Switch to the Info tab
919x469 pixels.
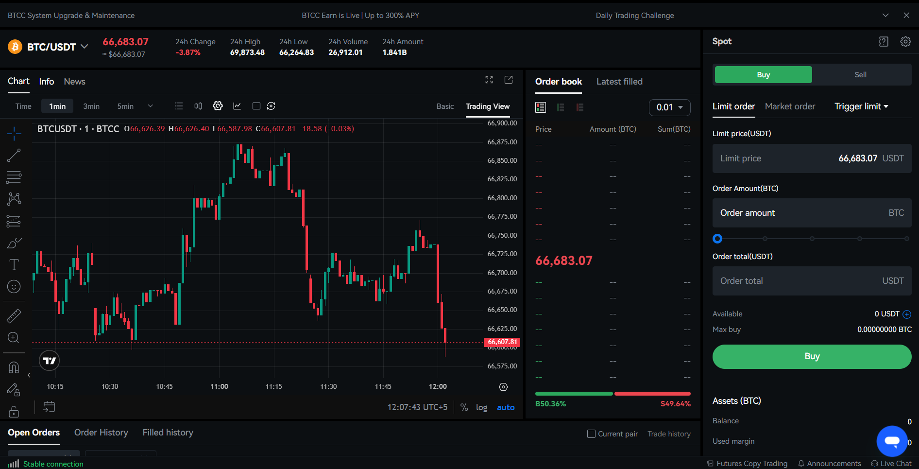tap(47, 82)
